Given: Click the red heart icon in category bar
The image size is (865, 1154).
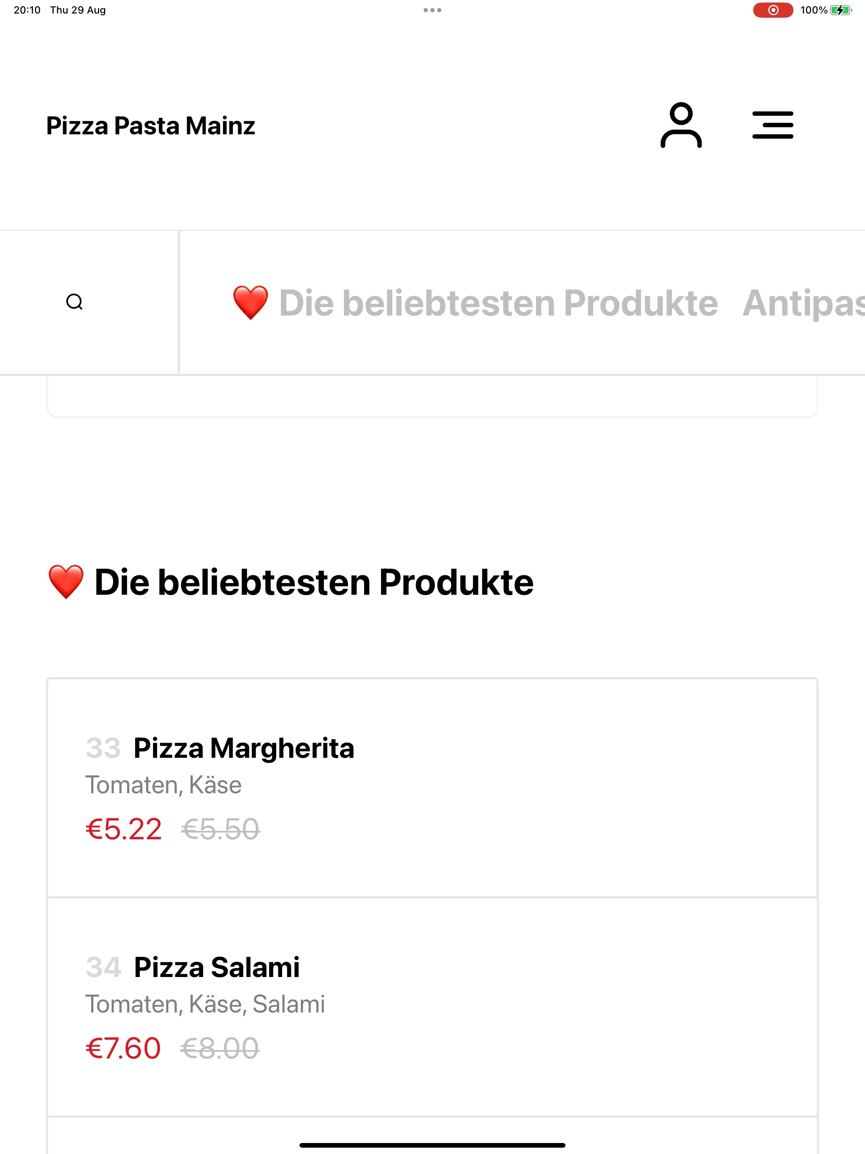Looking at the screenshot, I should point(250,302).
